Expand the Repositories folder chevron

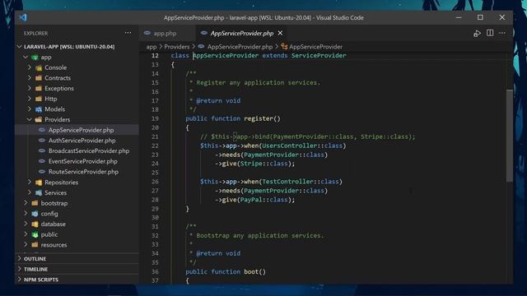pos(30,183)
